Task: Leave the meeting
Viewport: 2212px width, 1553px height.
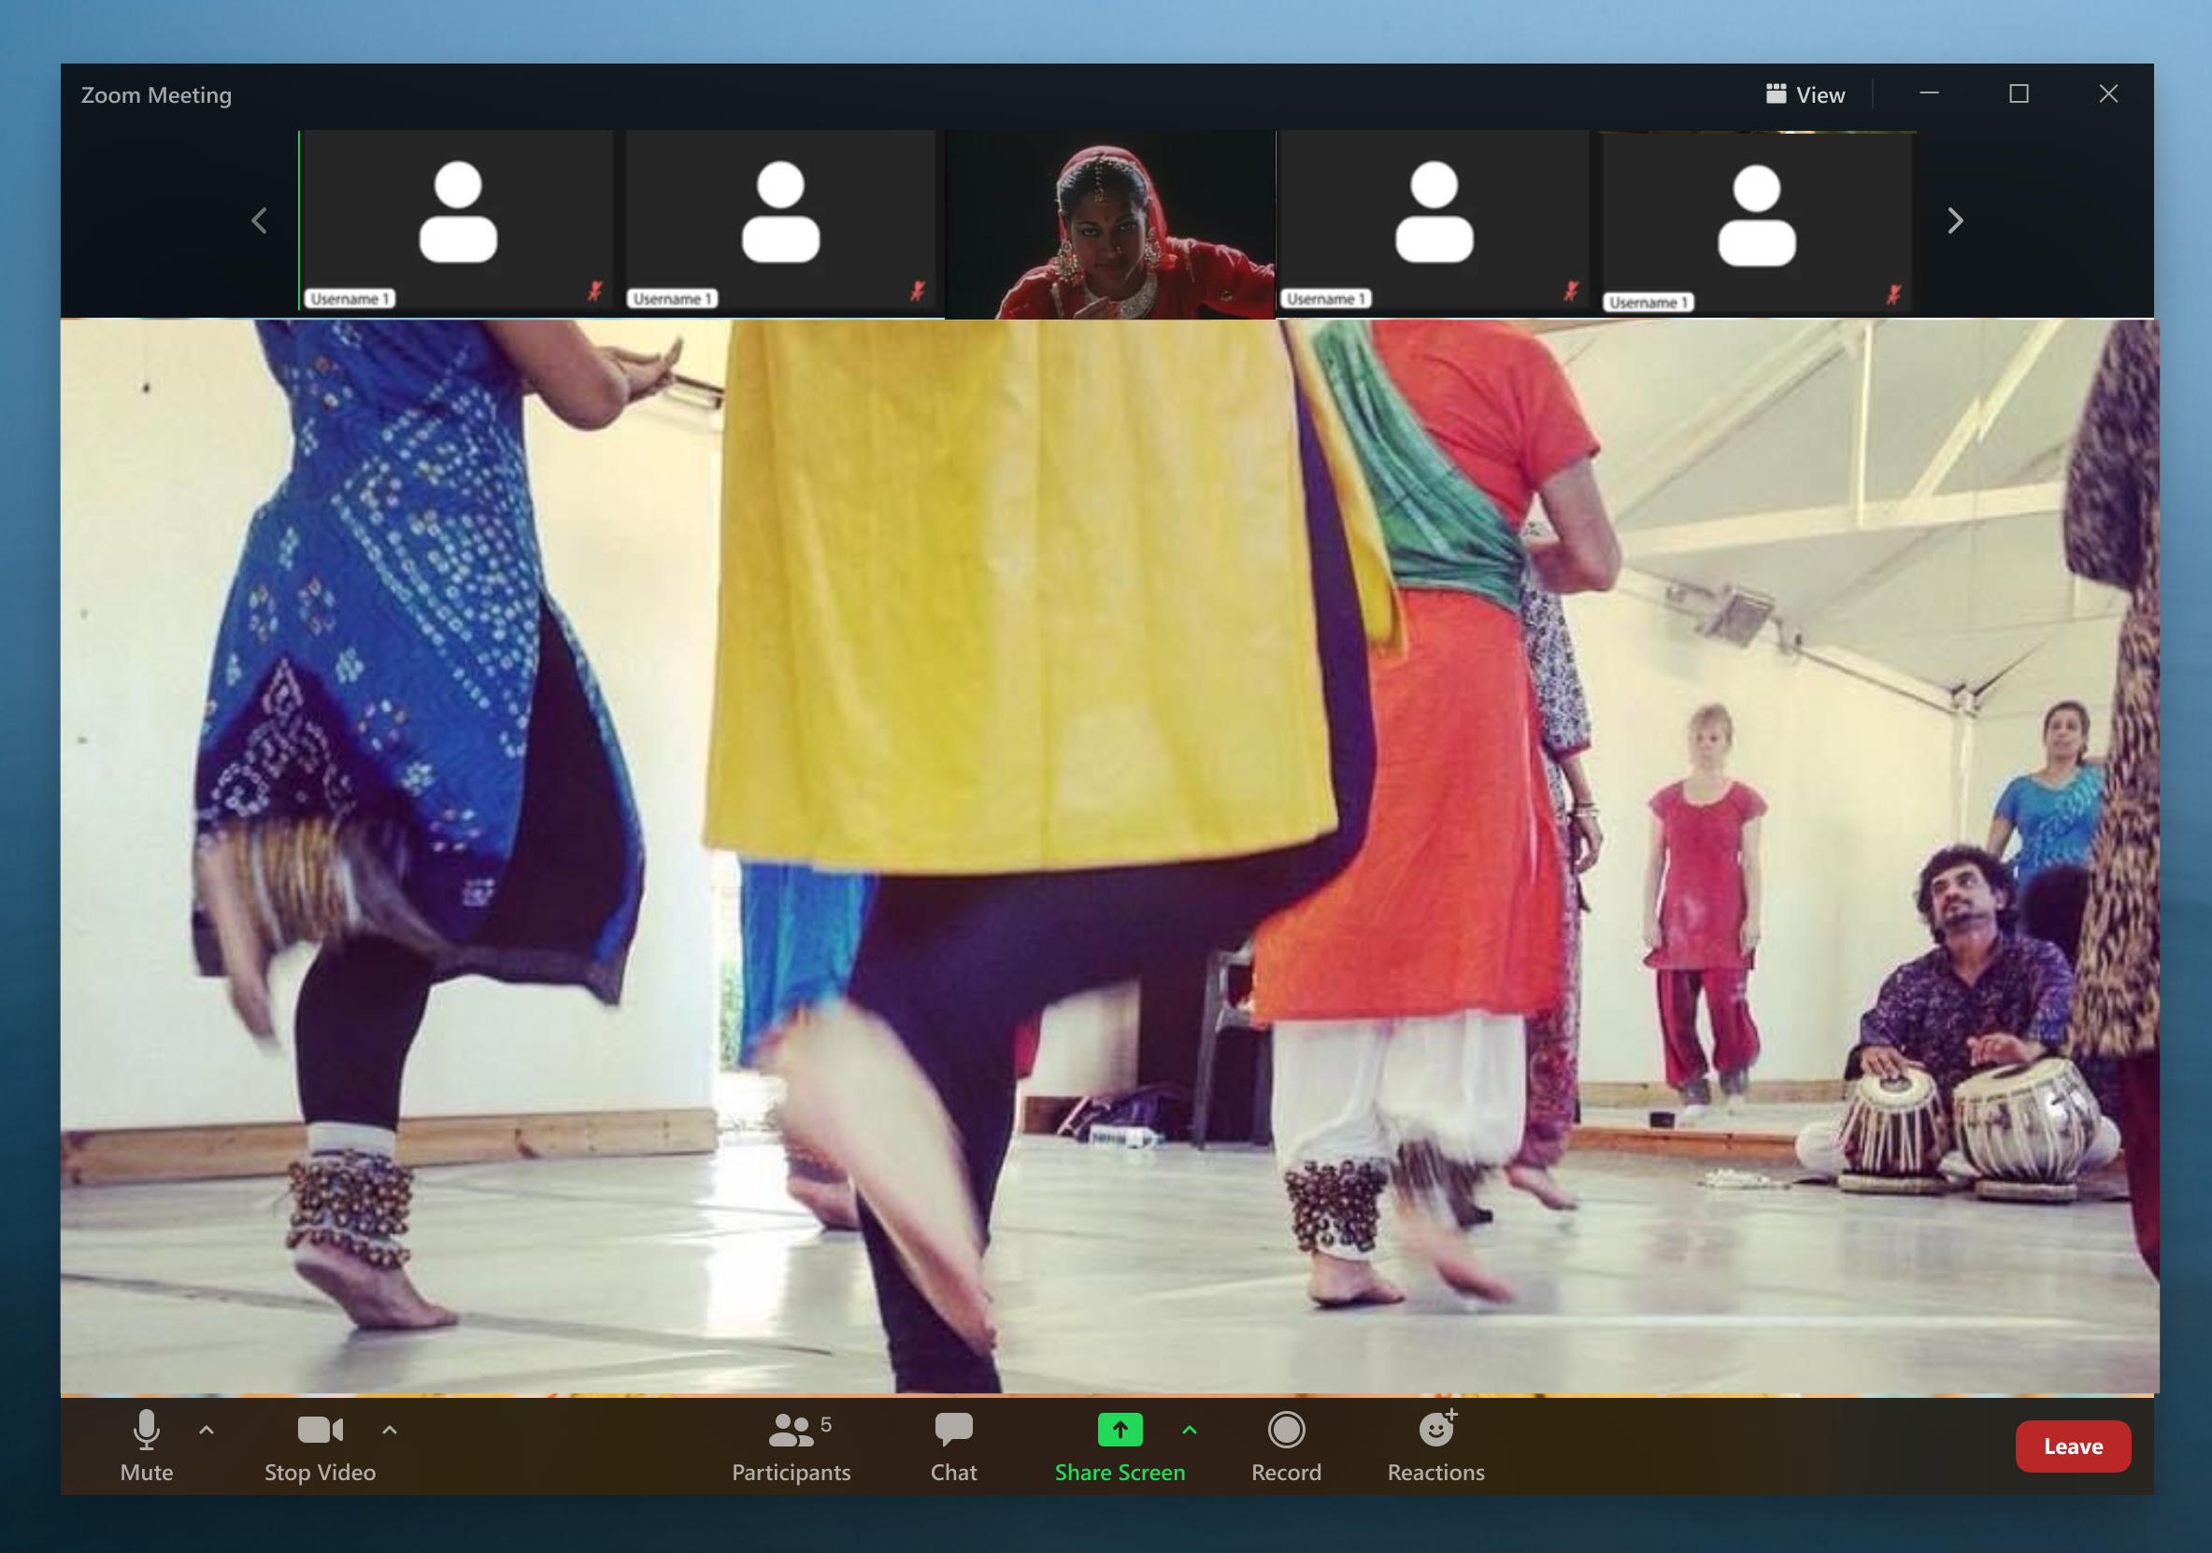Action: [x=2073, y=1446]
